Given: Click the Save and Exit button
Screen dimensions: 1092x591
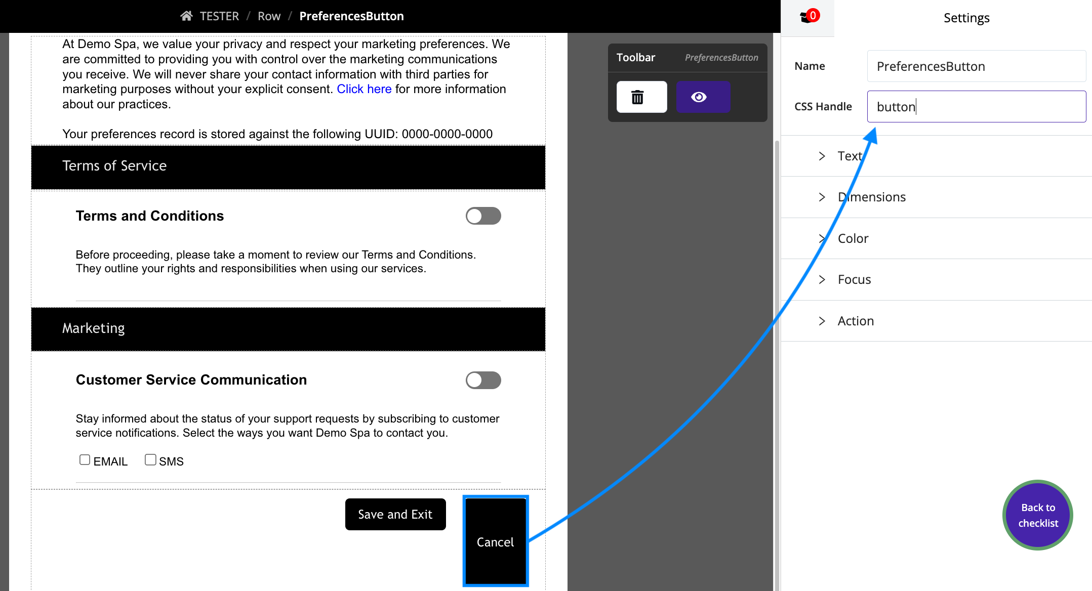Looking at the screenshot, I should pos(395,514).
